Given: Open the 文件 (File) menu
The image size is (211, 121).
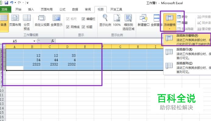Looking at the screenshot, I should point(5,9).
